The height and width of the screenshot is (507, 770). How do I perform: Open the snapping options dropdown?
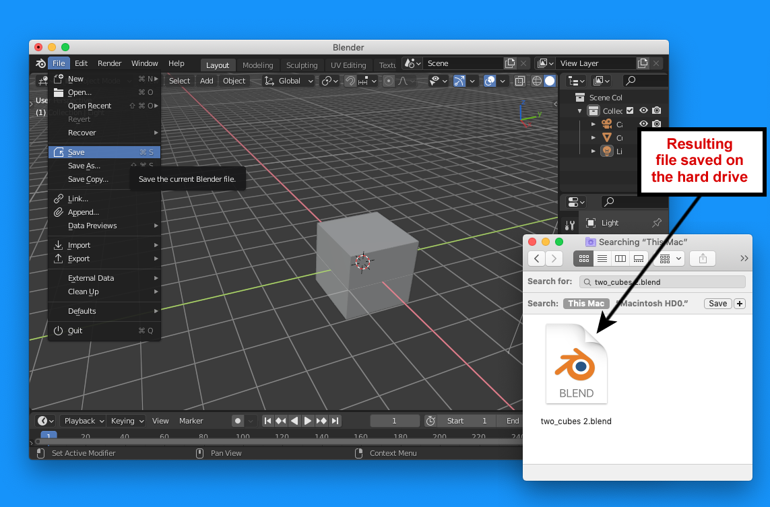(368, 81)
